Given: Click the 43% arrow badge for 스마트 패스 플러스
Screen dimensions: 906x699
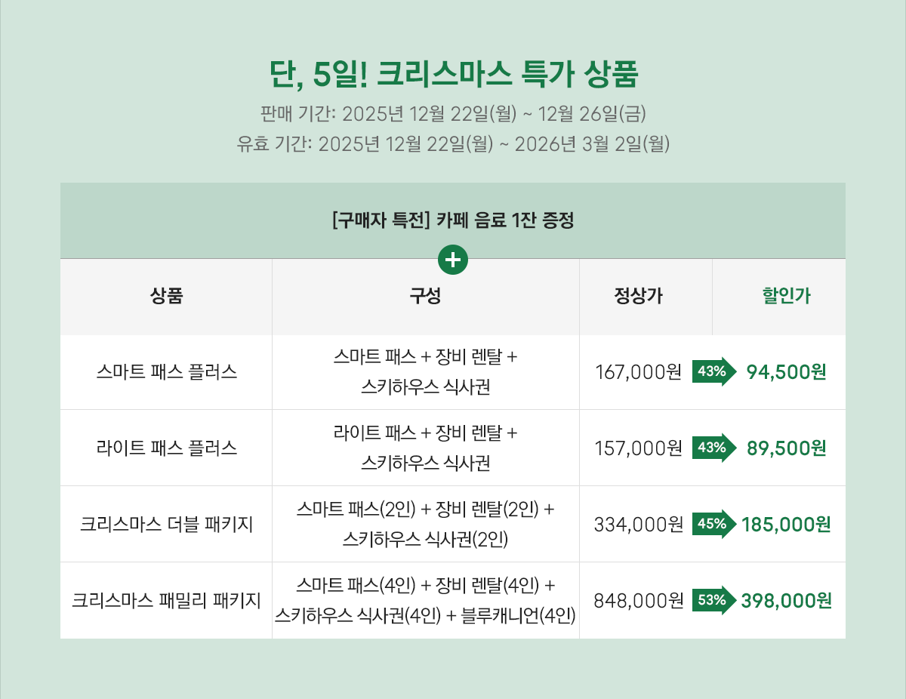Looking at the screenshot, I should coord(713,371).
